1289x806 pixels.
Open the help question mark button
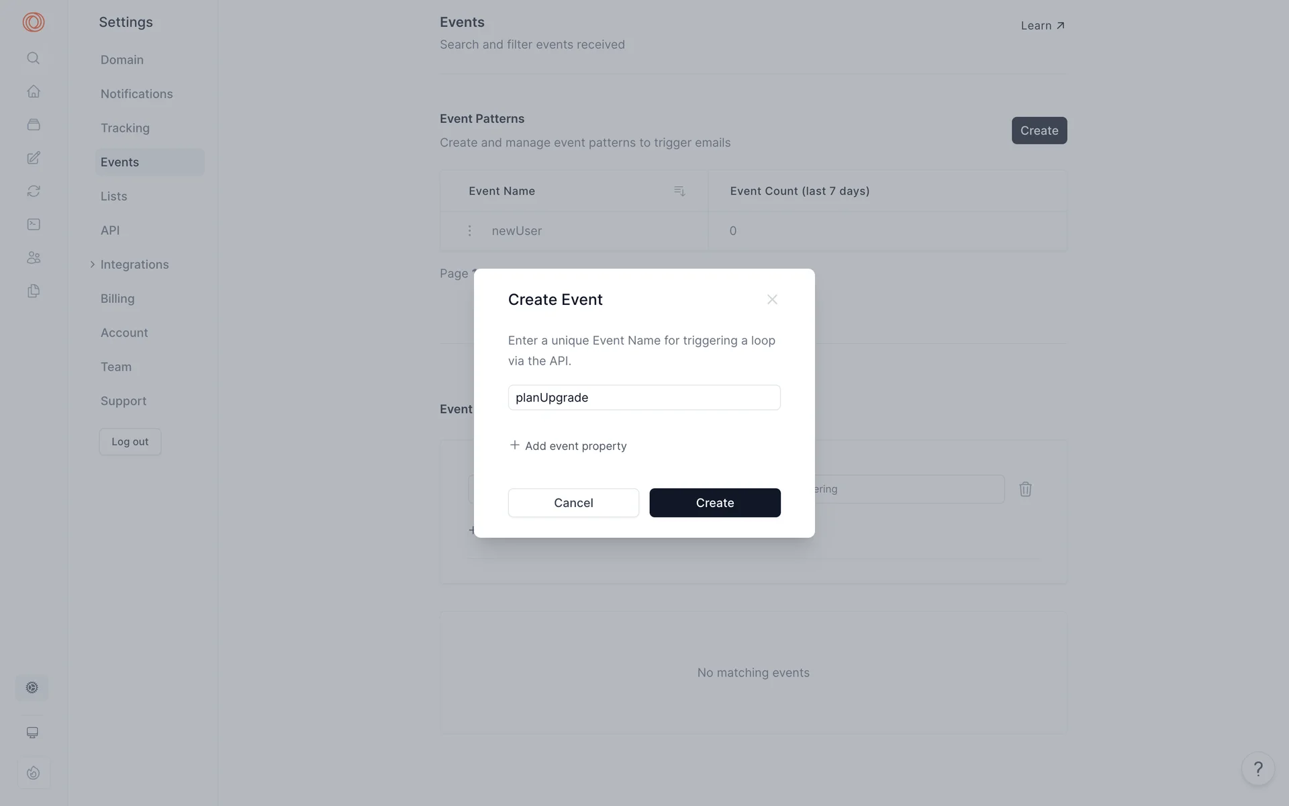tap(1258, 768)
